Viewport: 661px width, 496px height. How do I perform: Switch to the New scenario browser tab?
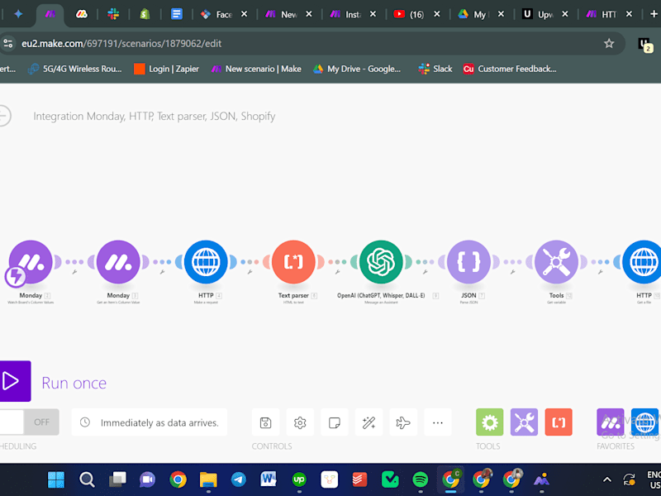[288, 14]
